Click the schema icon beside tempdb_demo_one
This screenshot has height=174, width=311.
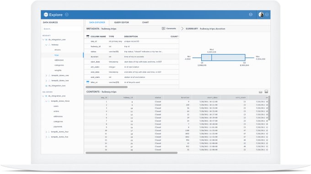tap(49, 76)
